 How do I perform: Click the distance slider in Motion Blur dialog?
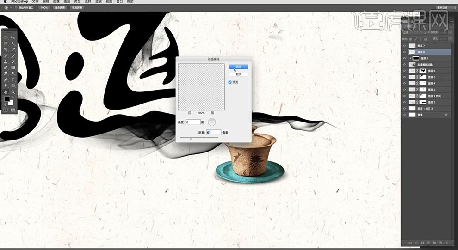(x=199, y=138)
